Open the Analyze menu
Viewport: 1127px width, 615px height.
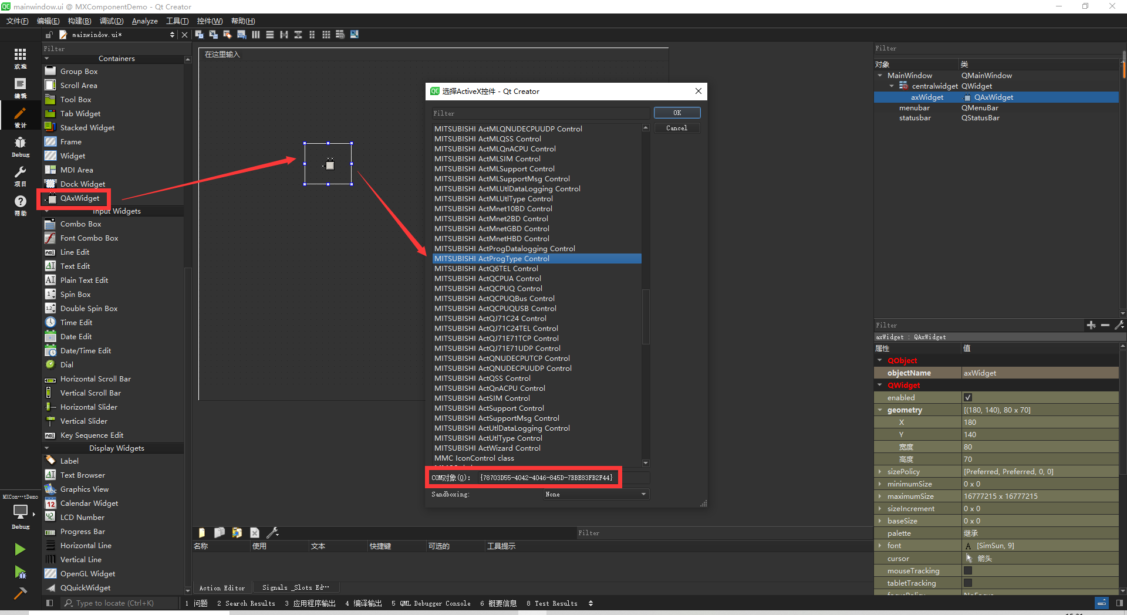144,21
